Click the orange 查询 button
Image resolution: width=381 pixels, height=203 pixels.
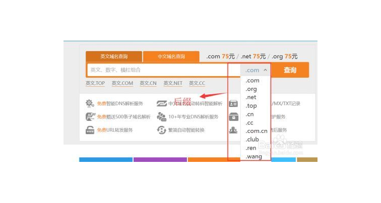(x=290, y=70)
